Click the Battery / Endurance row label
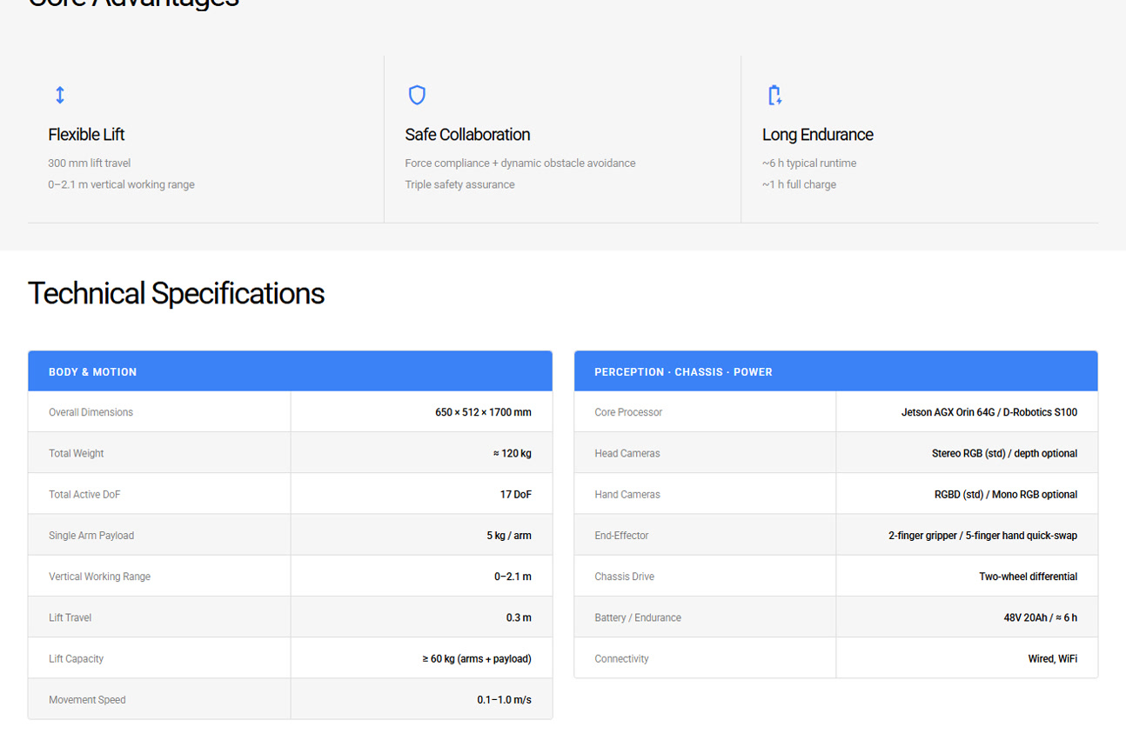Screen dimensions: 1126x747 (638, 618)
